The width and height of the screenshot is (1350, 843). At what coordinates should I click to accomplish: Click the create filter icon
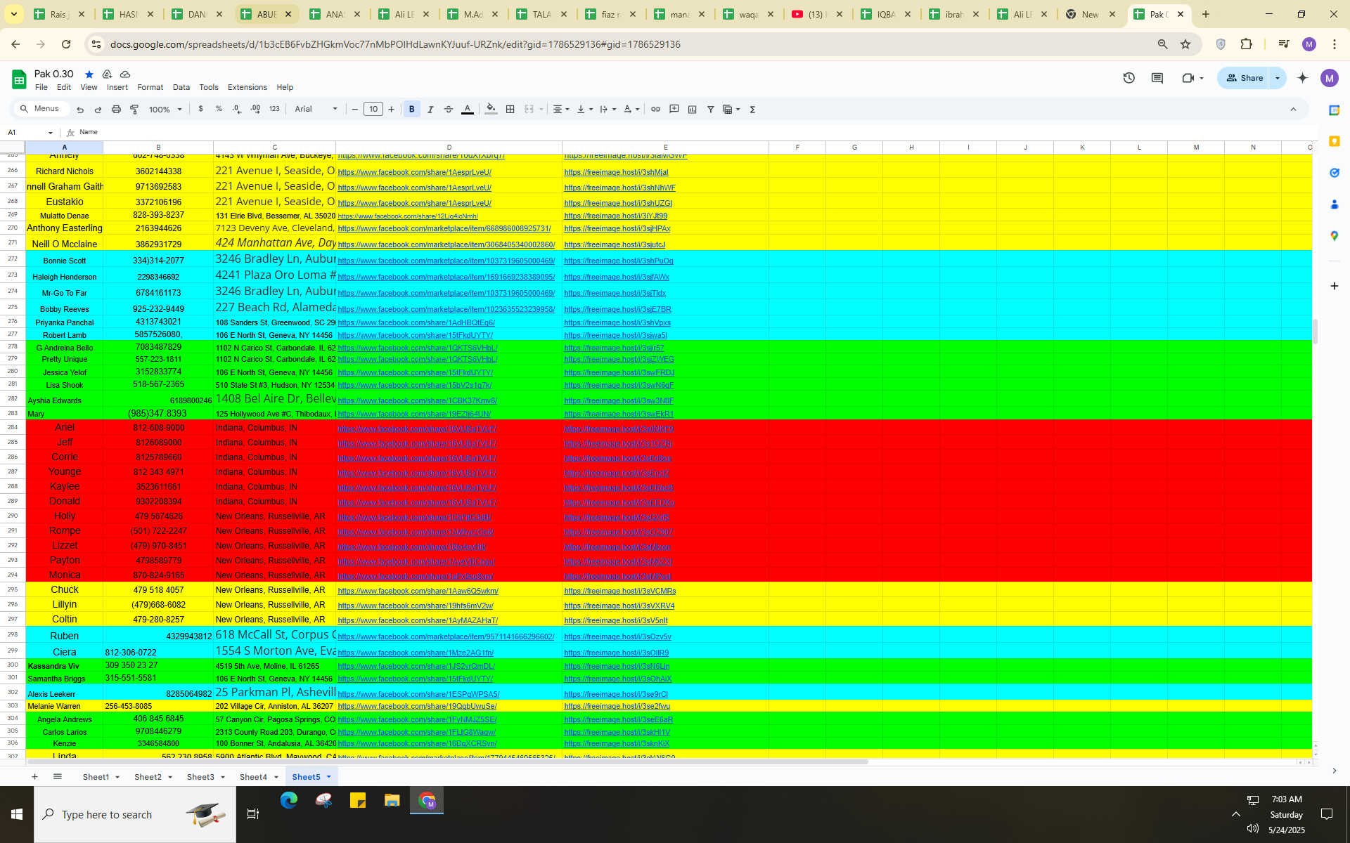coord(711,110)
